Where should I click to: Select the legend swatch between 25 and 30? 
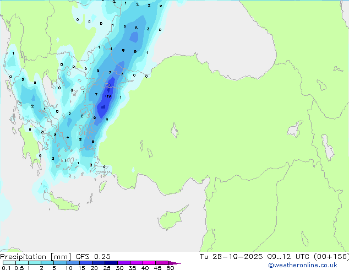111,263
